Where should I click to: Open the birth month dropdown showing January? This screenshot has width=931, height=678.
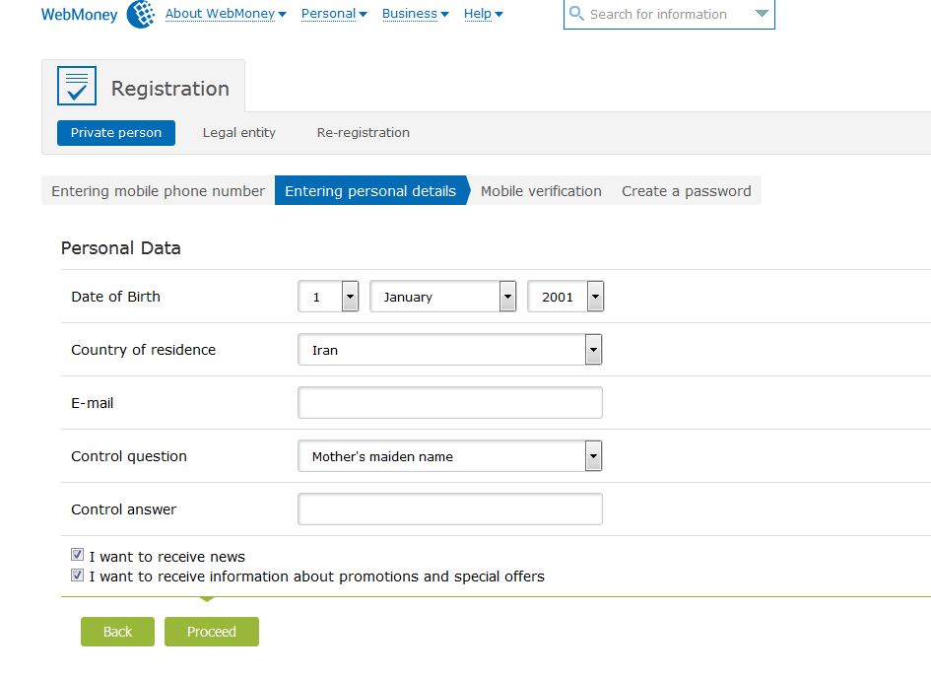pos(507,297)
